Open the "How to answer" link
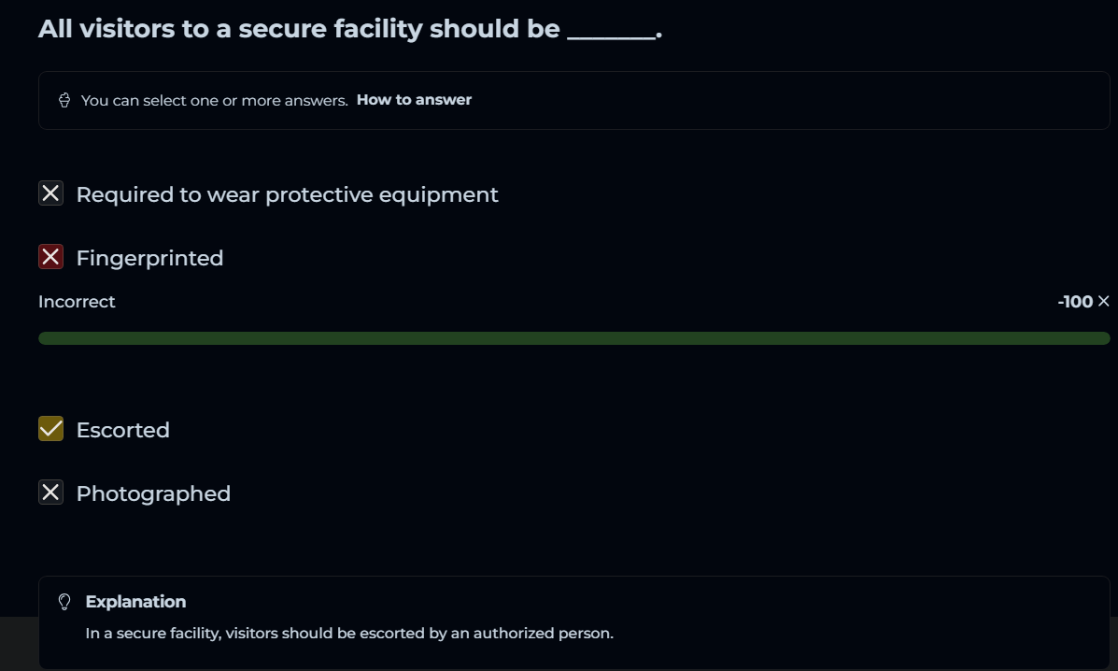The height and width of the screenshot is (671, 1118). pyautogui.click(x=414, y=100)
